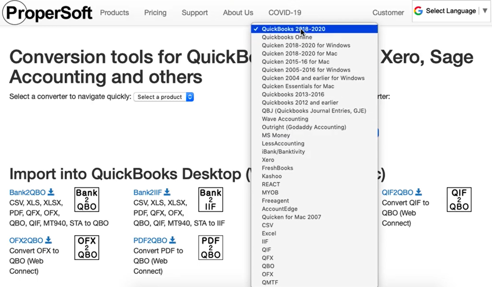Select Quicken 2018-2020 for Mac
The width and height of the screenshot is (492, 287).
coord(314,54)
